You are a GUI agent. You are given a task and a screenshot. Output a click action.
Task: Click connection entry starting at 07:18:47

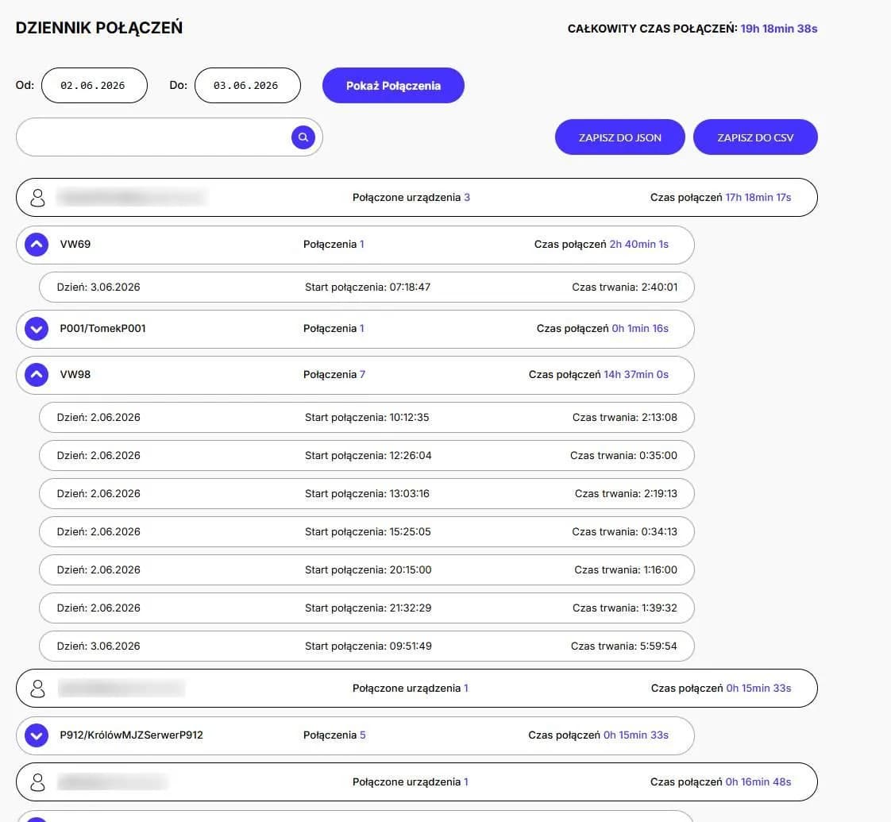[367, 287]
